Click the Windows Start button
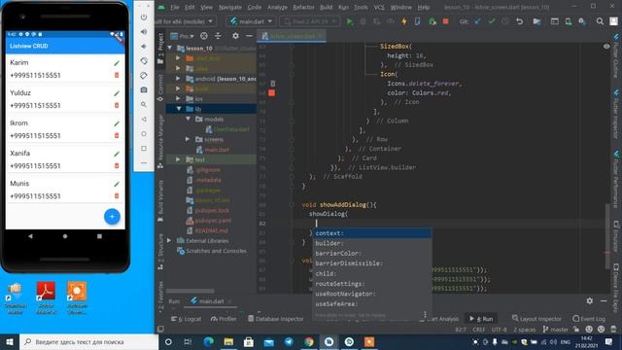Screen dimensions: 622x350 click(10, 341)
